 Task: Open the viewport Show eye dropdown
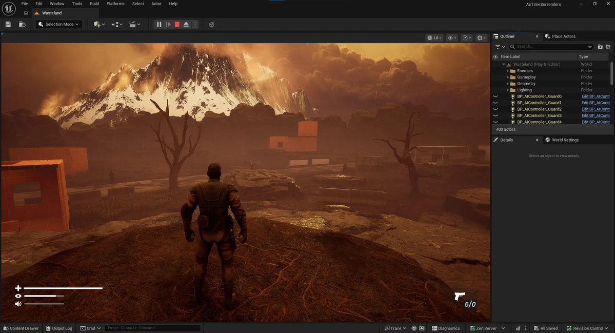pyautogui.click(x=452, y=37)
